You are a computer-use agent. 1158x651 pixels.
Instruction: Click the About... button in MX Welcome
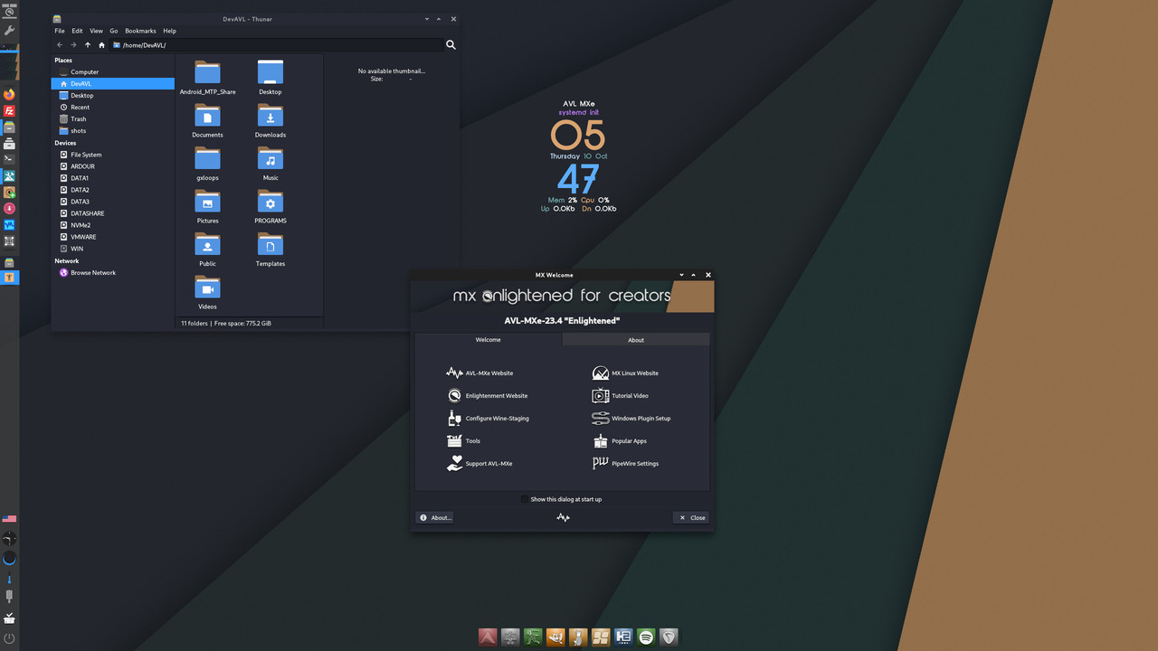coord(434,517)
